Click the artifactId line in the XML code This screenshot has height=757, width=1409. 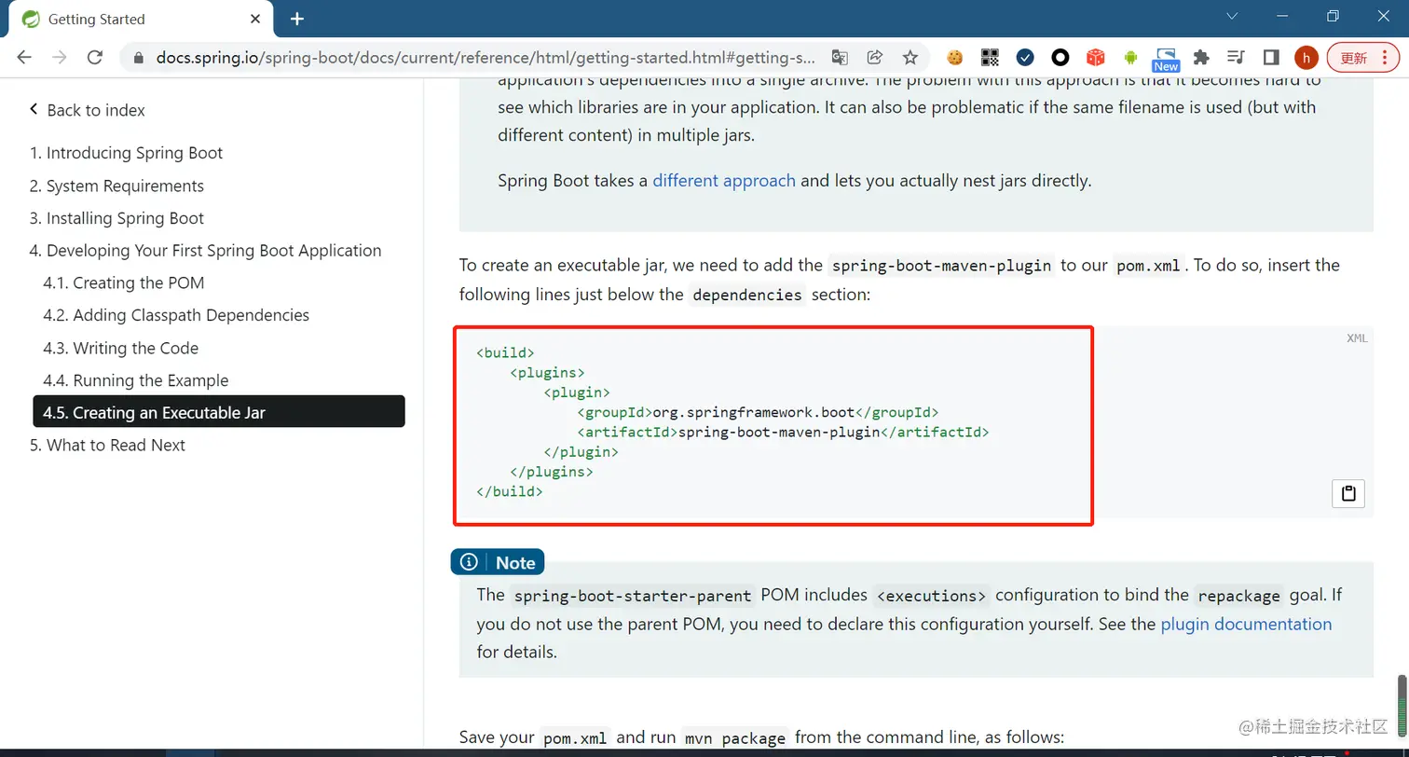[783, 433]
